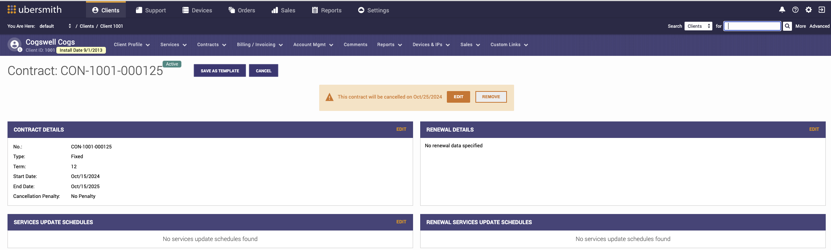Open the Search type Clients dropdown

698,26
